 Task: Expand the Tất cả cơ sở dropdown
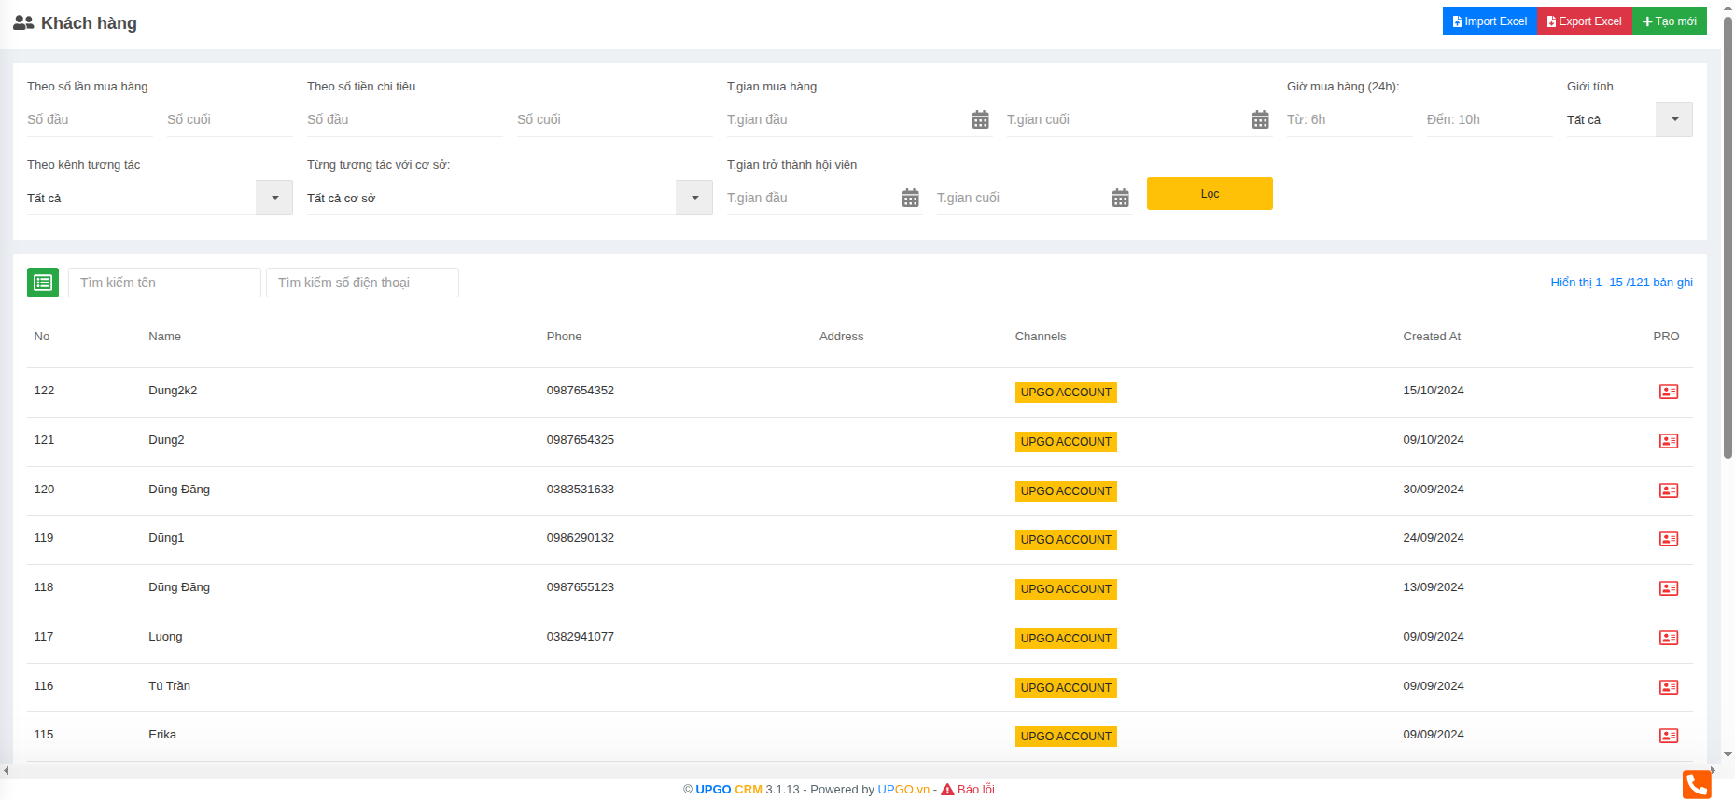pyautogui.click(x=694, y=198)
